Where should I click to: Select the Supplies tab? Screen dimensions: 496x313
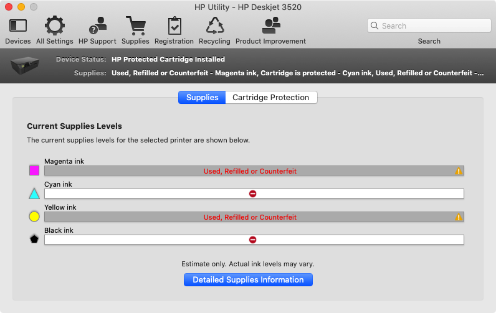tap(202, 97)
